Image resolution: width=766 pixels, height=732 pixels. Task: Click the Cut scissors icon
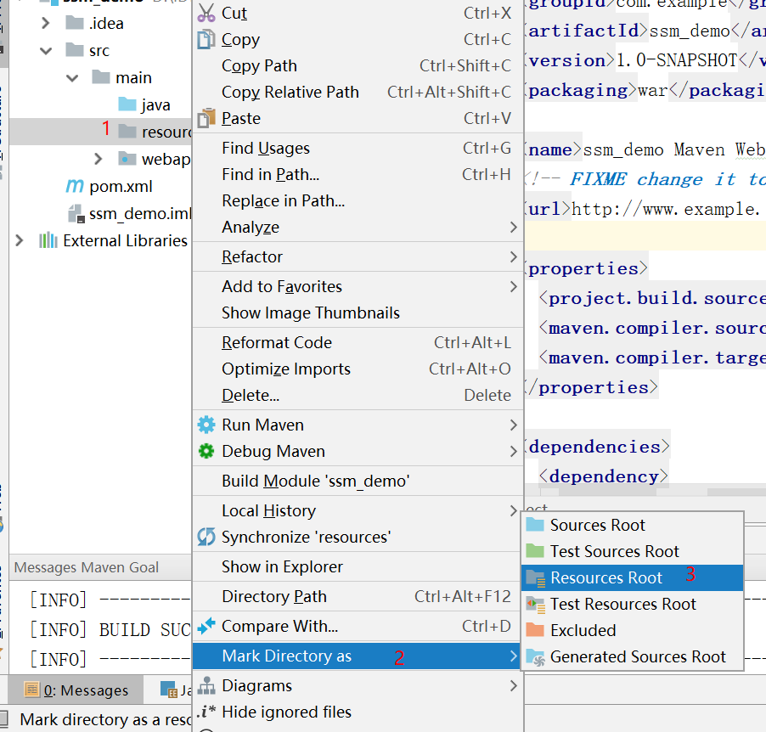point(206,14)
